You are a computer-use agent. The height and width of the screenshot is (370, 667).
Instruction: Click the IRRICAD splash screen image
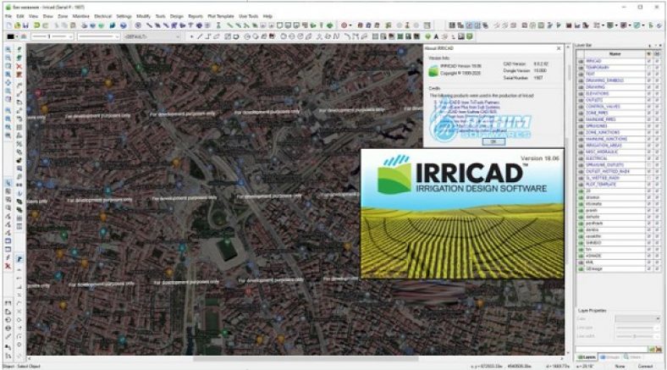tap(462, 213)
